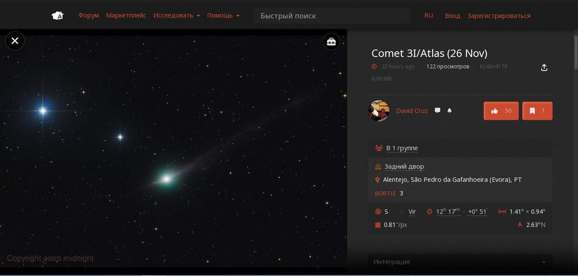Open the comment icon next to David Cruz

tap(438, 110)
